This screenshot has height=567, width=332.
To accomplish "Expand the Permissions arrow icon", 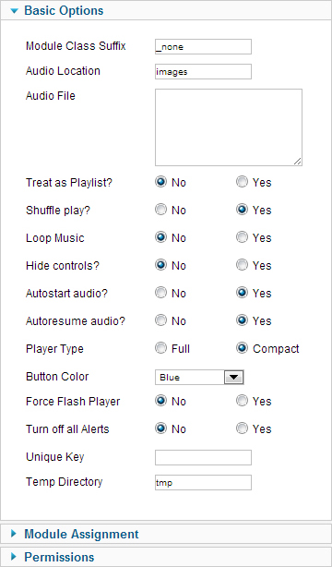I will [x=14, y=556].
